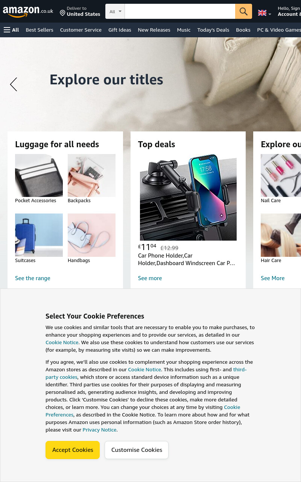Image resolution: width=301 pixels, height=482 pixels.
Task: Click the carousel previous arrow
Action: [x=14, y=84]
